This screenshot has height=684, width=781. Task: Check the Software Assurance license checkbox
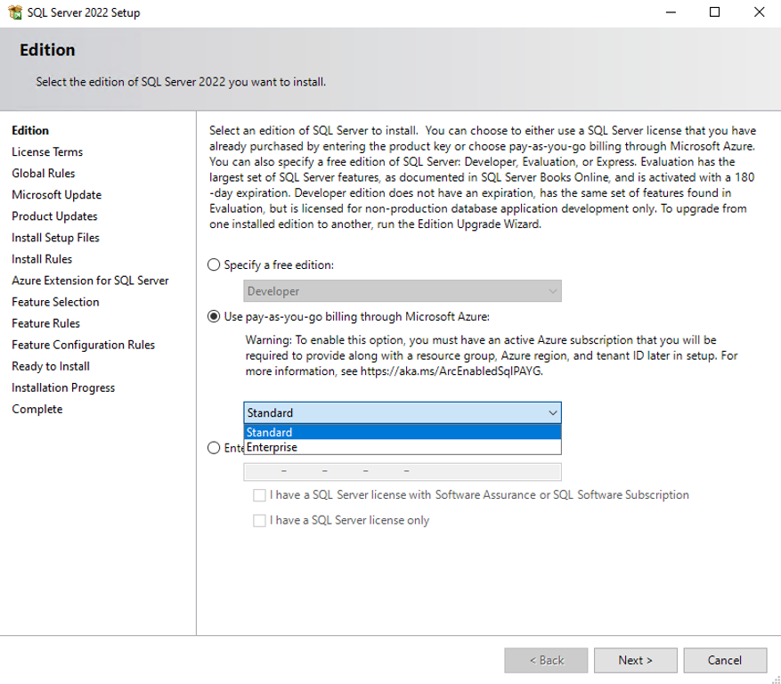pos(259,495)
